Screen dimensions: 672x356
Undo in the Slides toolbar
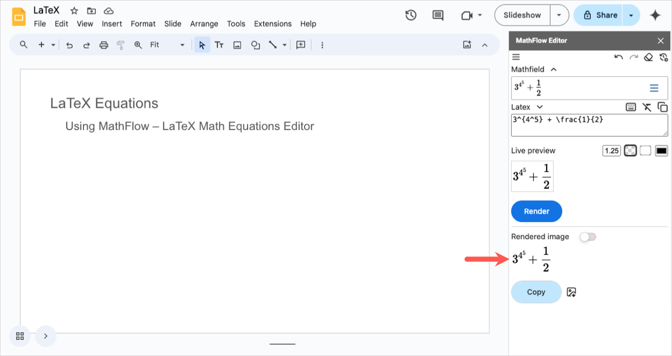(x=69, y=45)
